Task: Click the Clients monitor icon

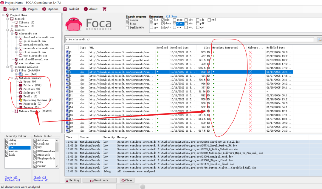Action: (x=16, y=22)
